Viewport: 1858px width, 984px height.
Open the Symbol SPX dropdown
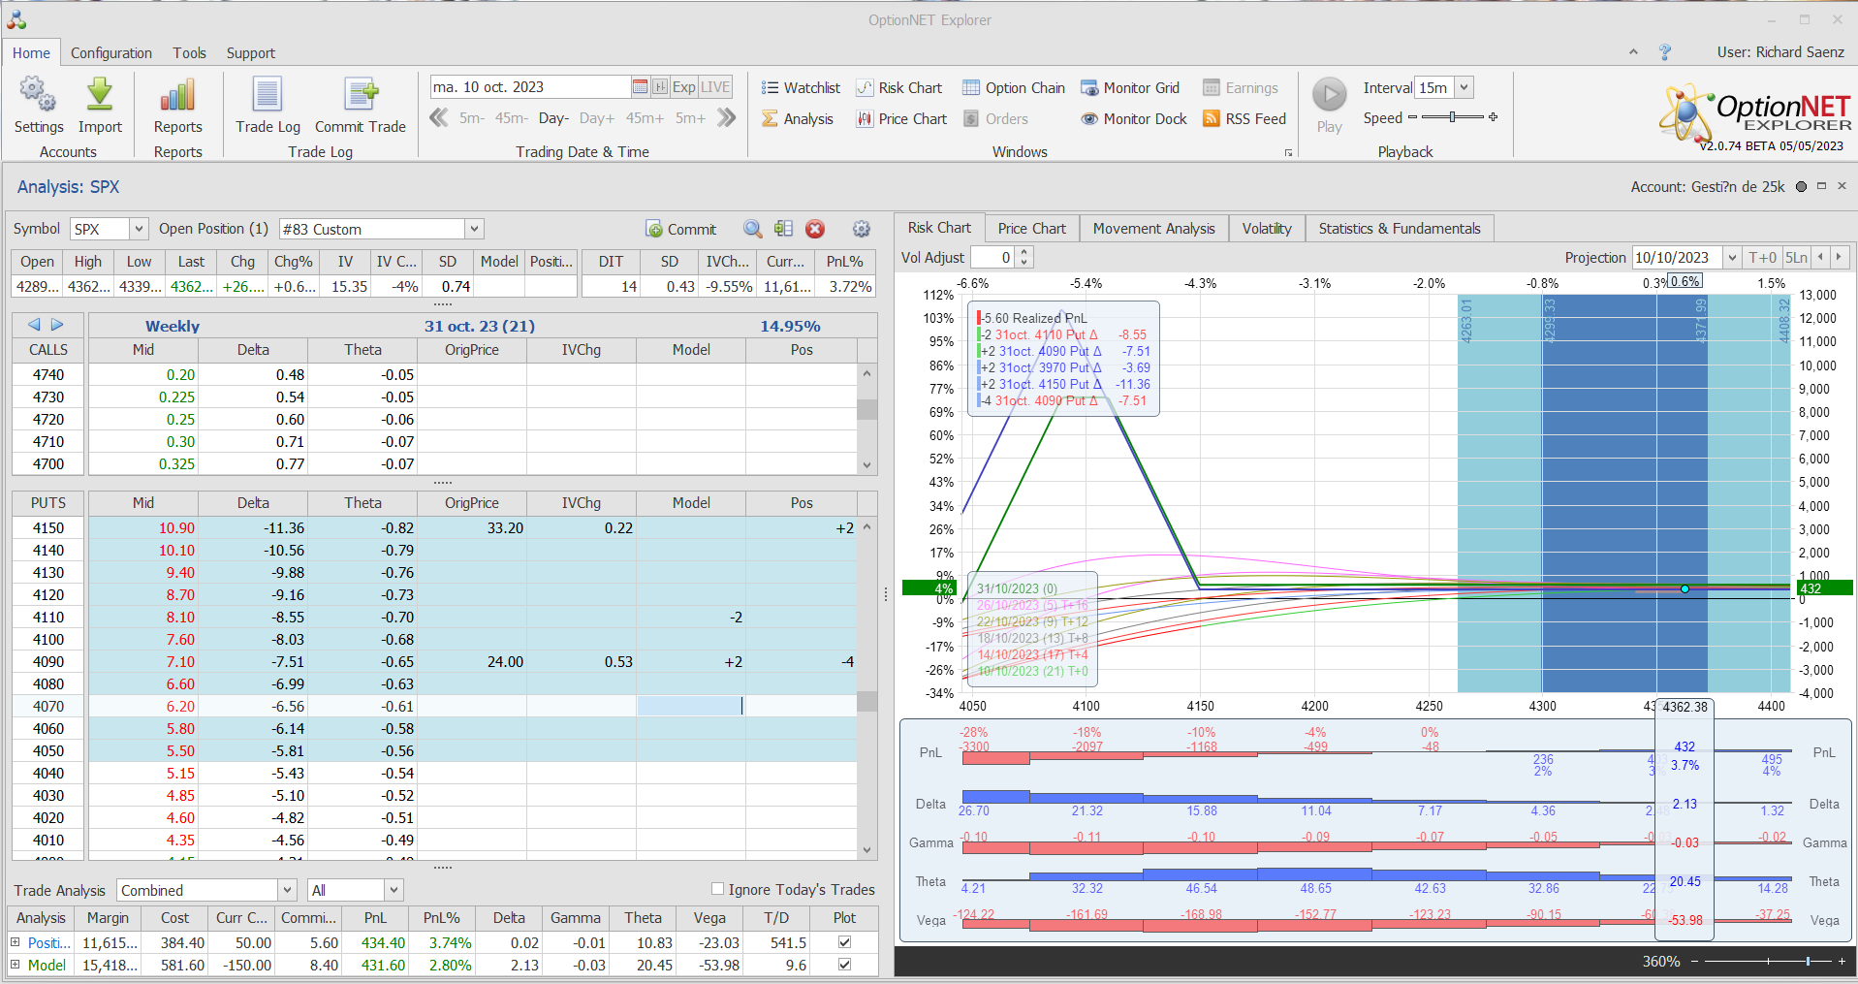click(x=139, y=229)
